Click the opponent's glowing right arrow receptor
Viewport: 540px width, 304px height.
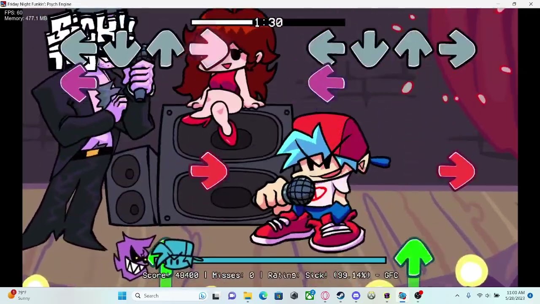[x=208, y=49]
